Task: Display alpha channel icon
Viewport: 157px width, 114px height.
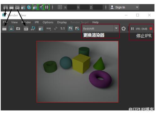Action: [56, 29]
